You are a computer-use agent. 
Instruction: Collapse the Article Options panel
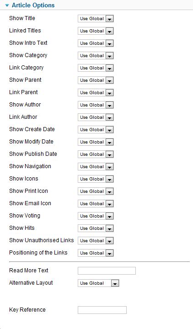30,5
